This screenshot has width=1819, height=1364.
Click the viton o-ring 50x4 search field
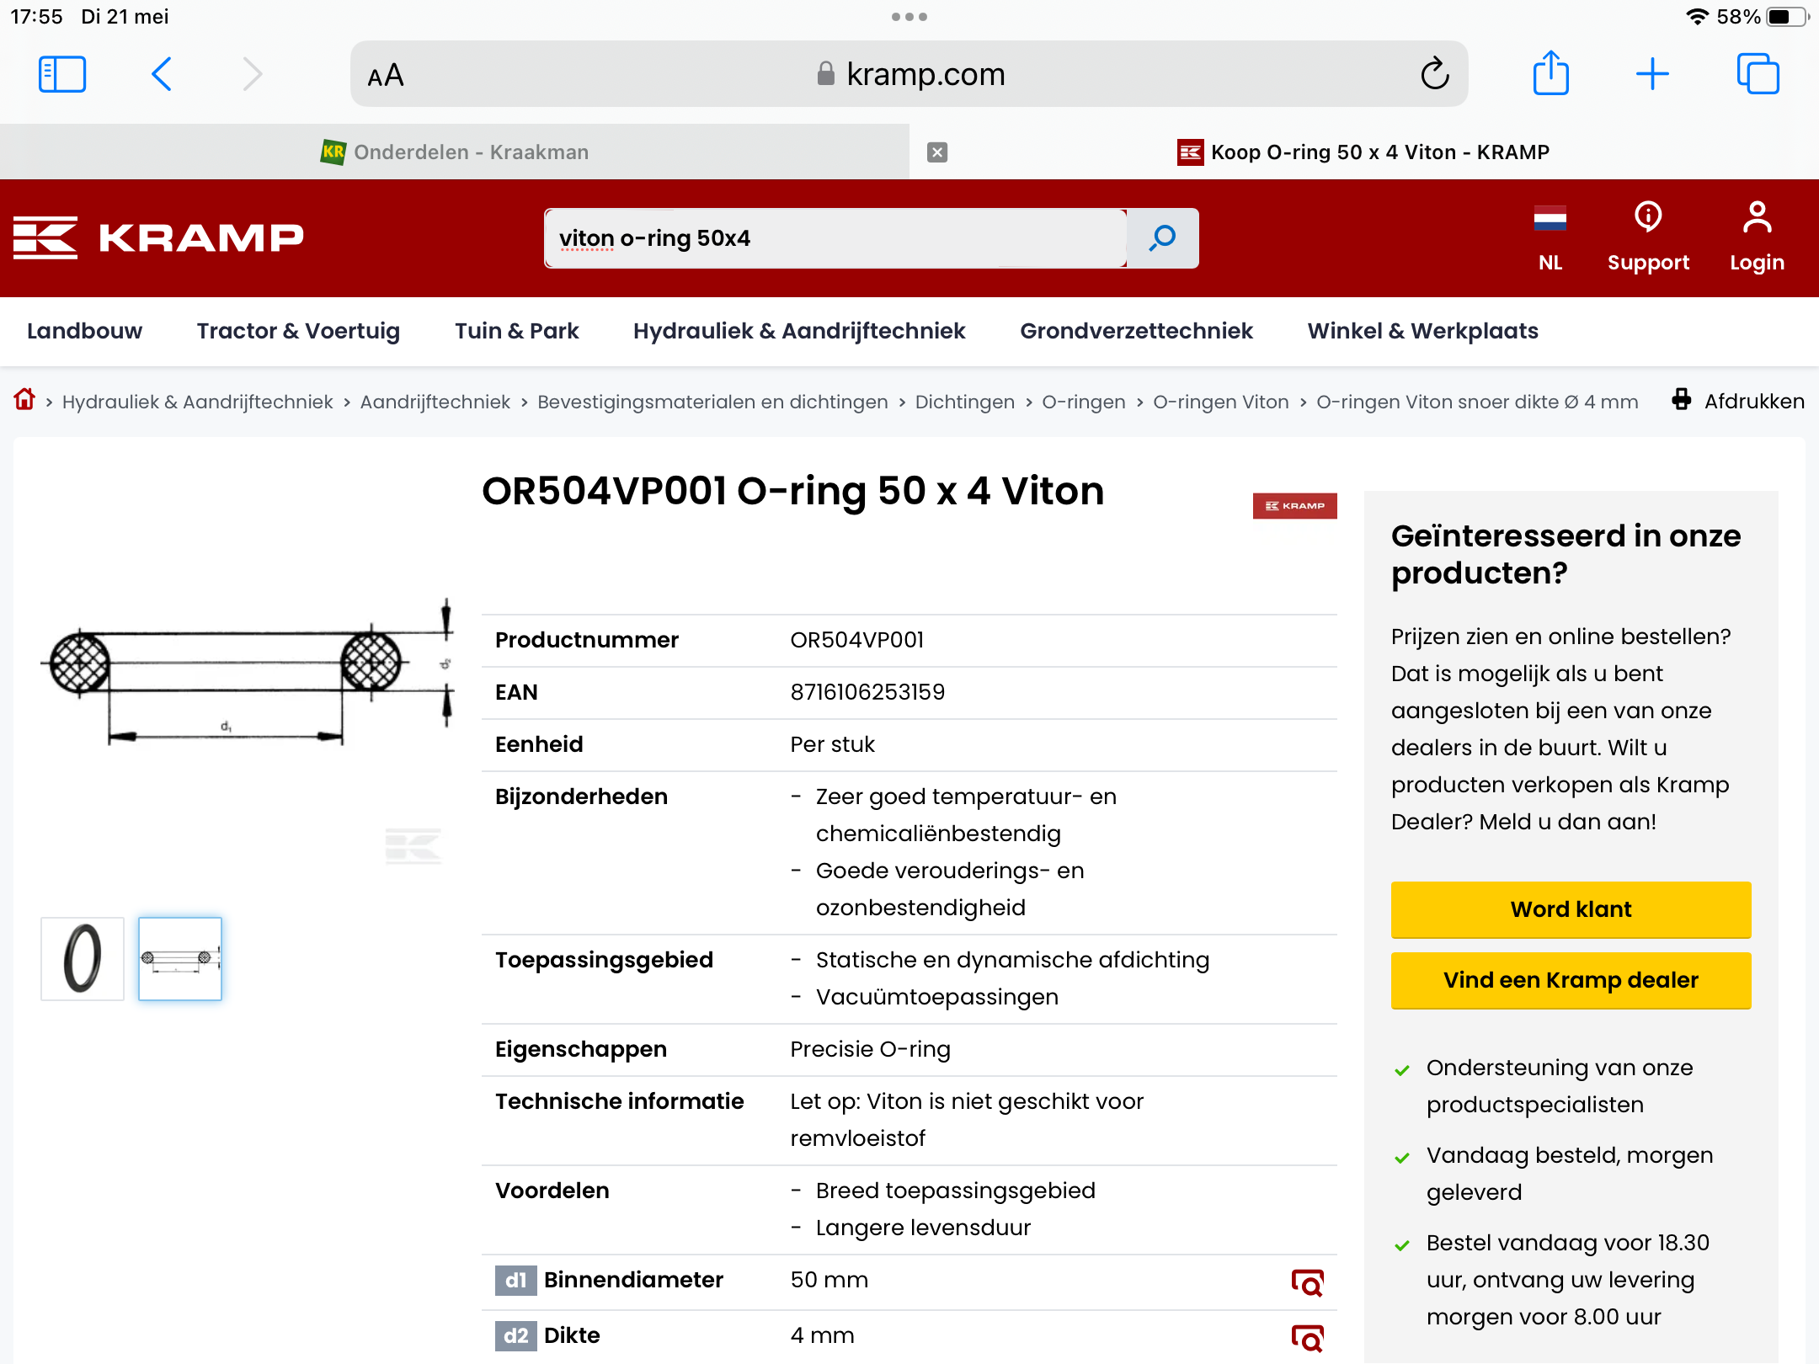[834, 238]
